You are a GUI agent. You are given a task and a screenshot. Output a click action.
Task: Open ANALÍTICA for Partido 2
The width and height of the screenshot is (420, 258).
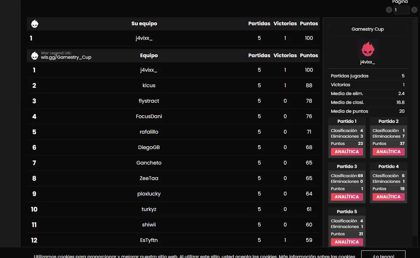[x=388, y=152]
